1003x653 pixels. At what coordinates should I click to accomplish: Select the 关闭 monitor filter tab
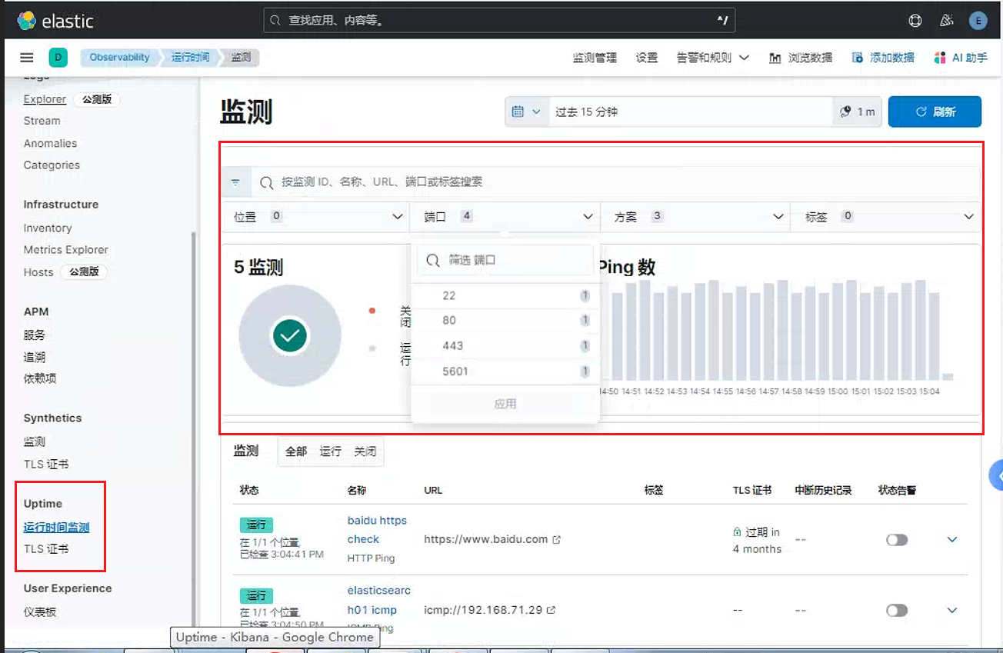[x=365, y=451]
